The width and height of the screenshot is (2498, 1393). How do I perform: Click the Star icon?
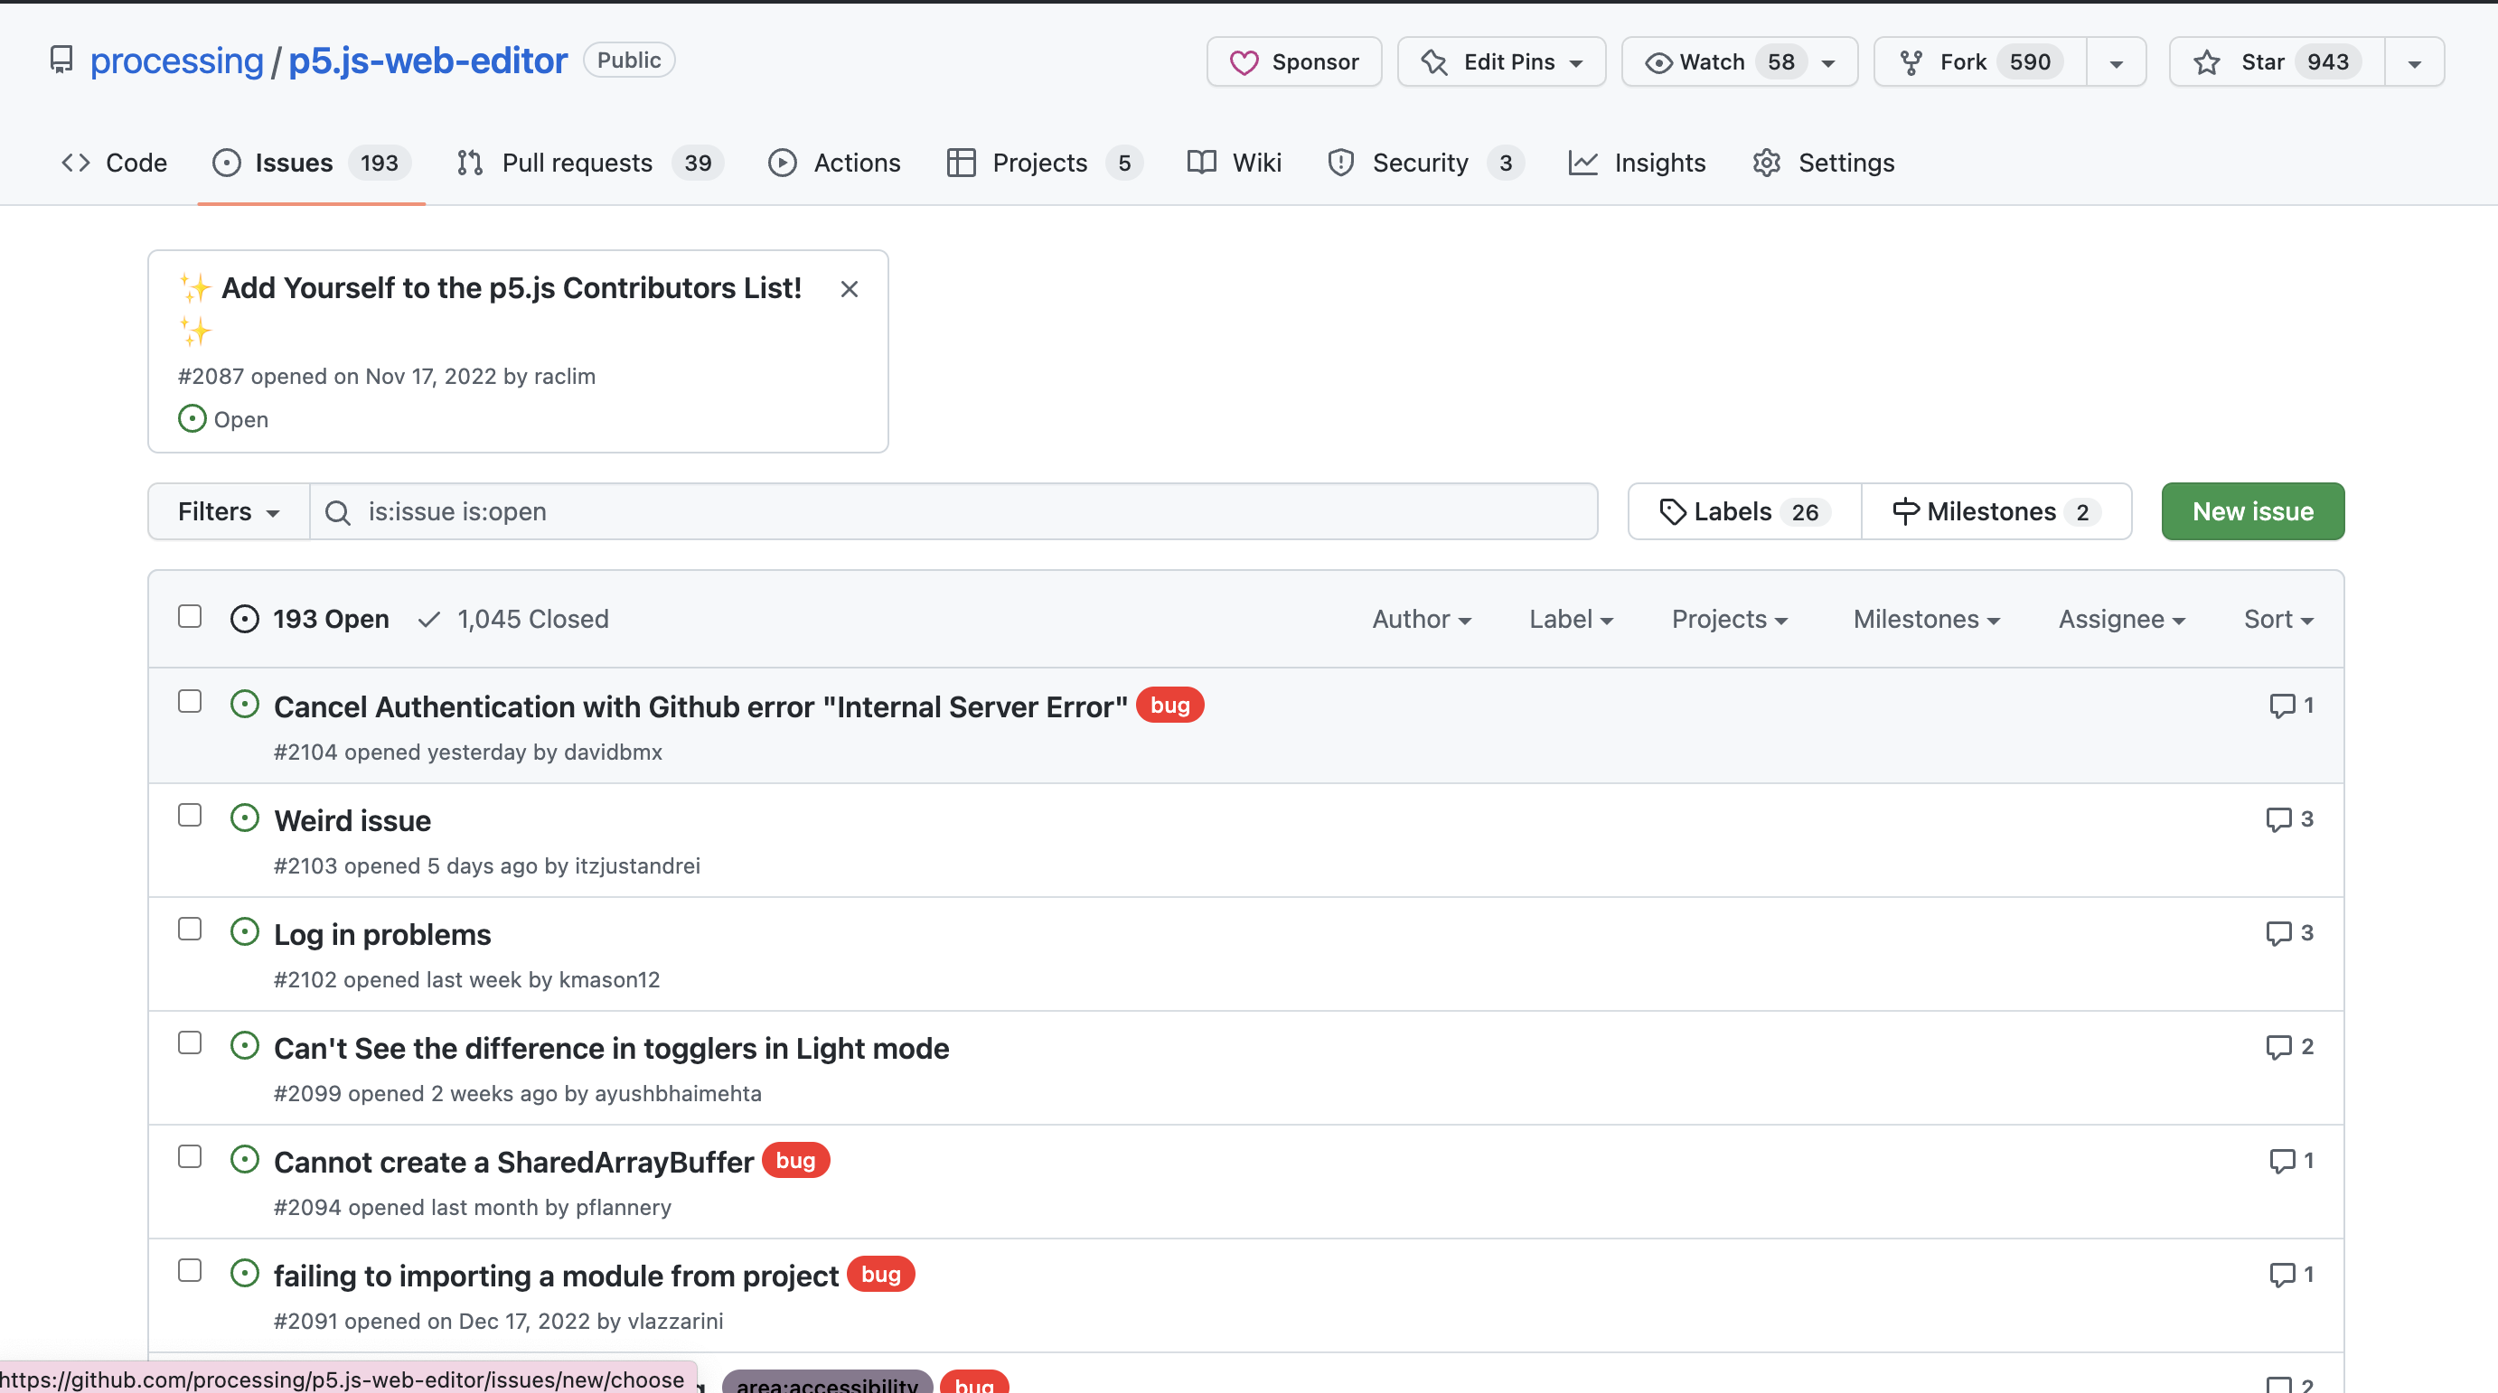pyautogui.click(x=2207, y=62)
